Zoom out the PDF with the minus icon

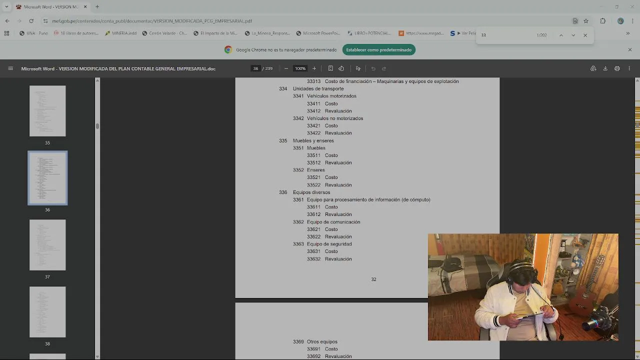point(286,68)
